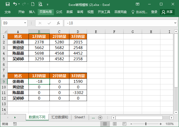Open the 公式 ribbon tab
This screenshot has height=127, width=179.
(59, 12)
